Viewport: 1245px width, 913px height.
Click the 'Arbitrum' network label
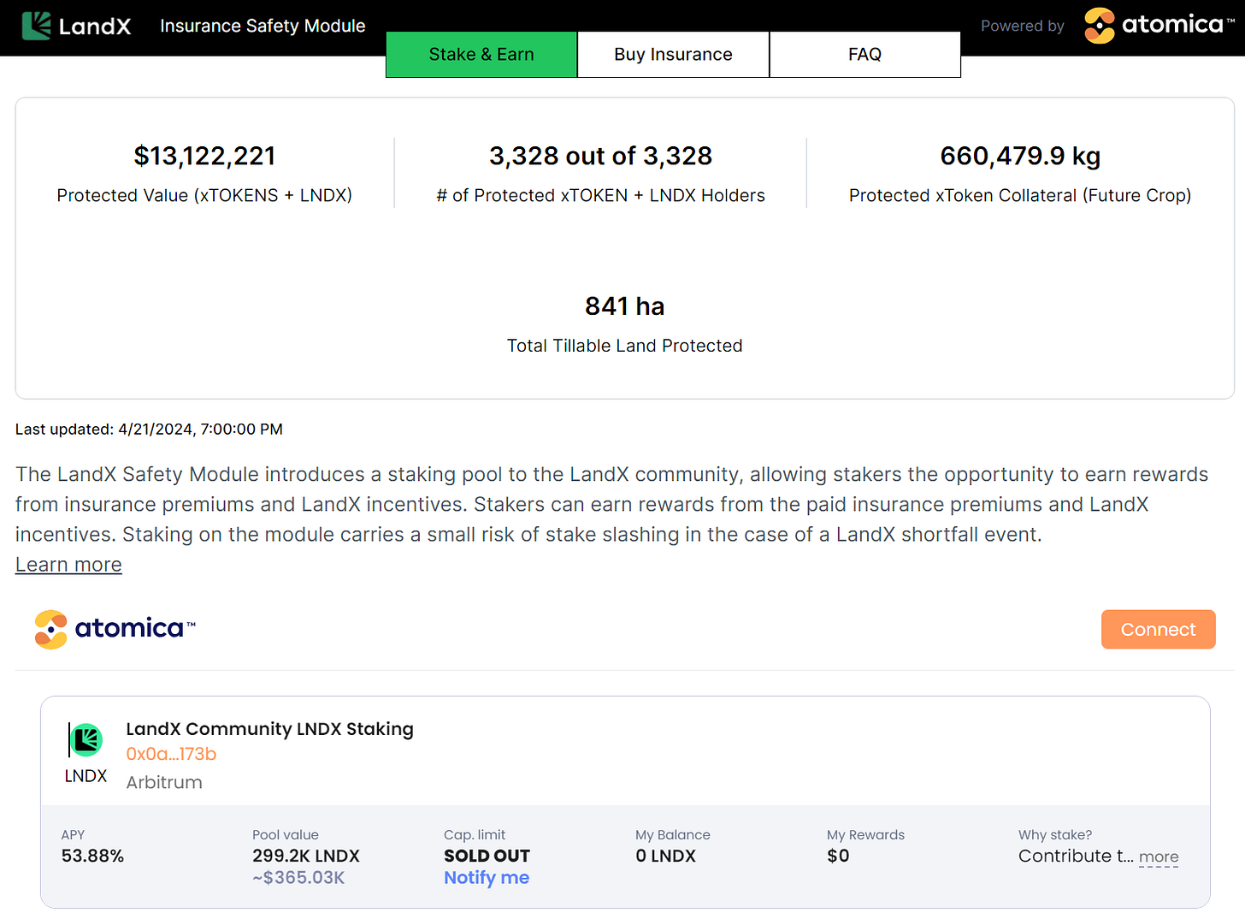[x=164, y=782]
